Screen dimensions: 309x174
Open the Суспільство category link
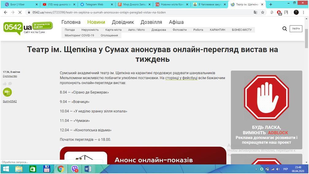pyautogui.click(x=10, y=76)
